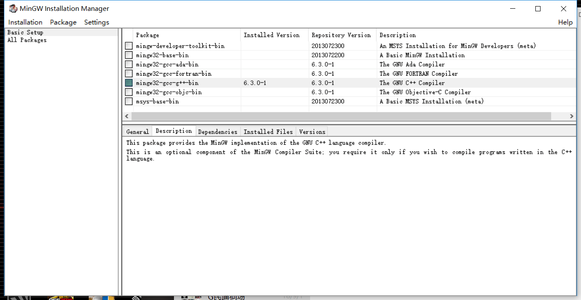
Task: Switch to the Installed Files tab
Action: tap(268, 132)
